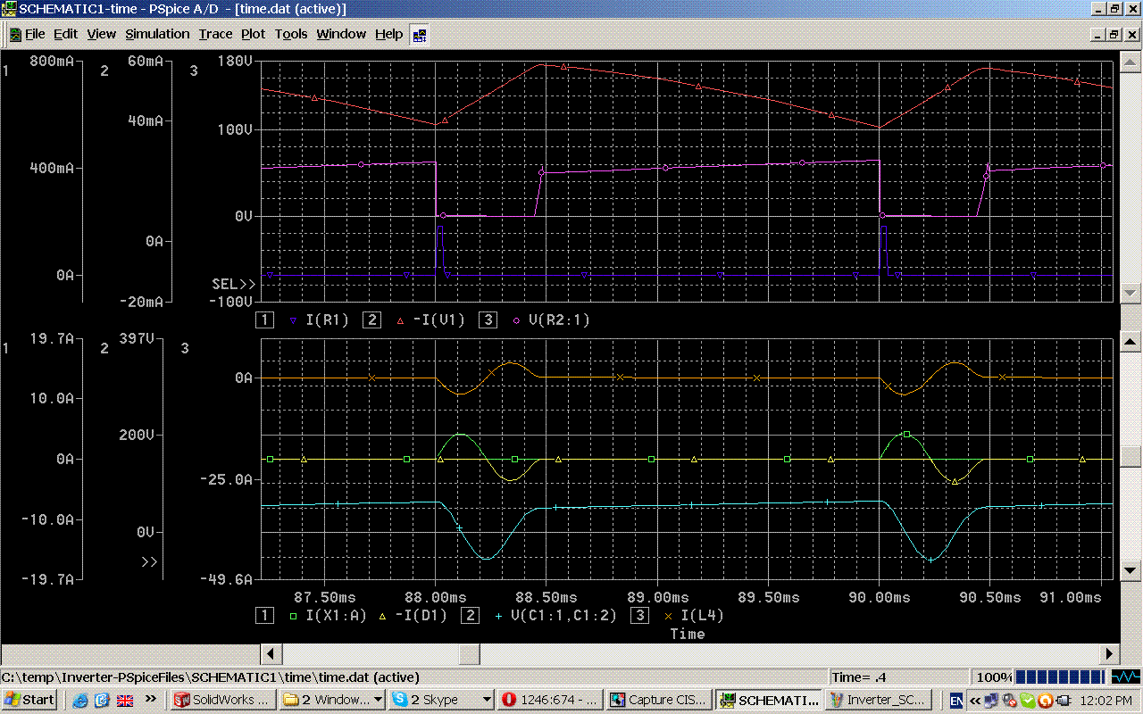
Task: Click Y-axis box 3 in top plot legend
Action: pos(488,320)
